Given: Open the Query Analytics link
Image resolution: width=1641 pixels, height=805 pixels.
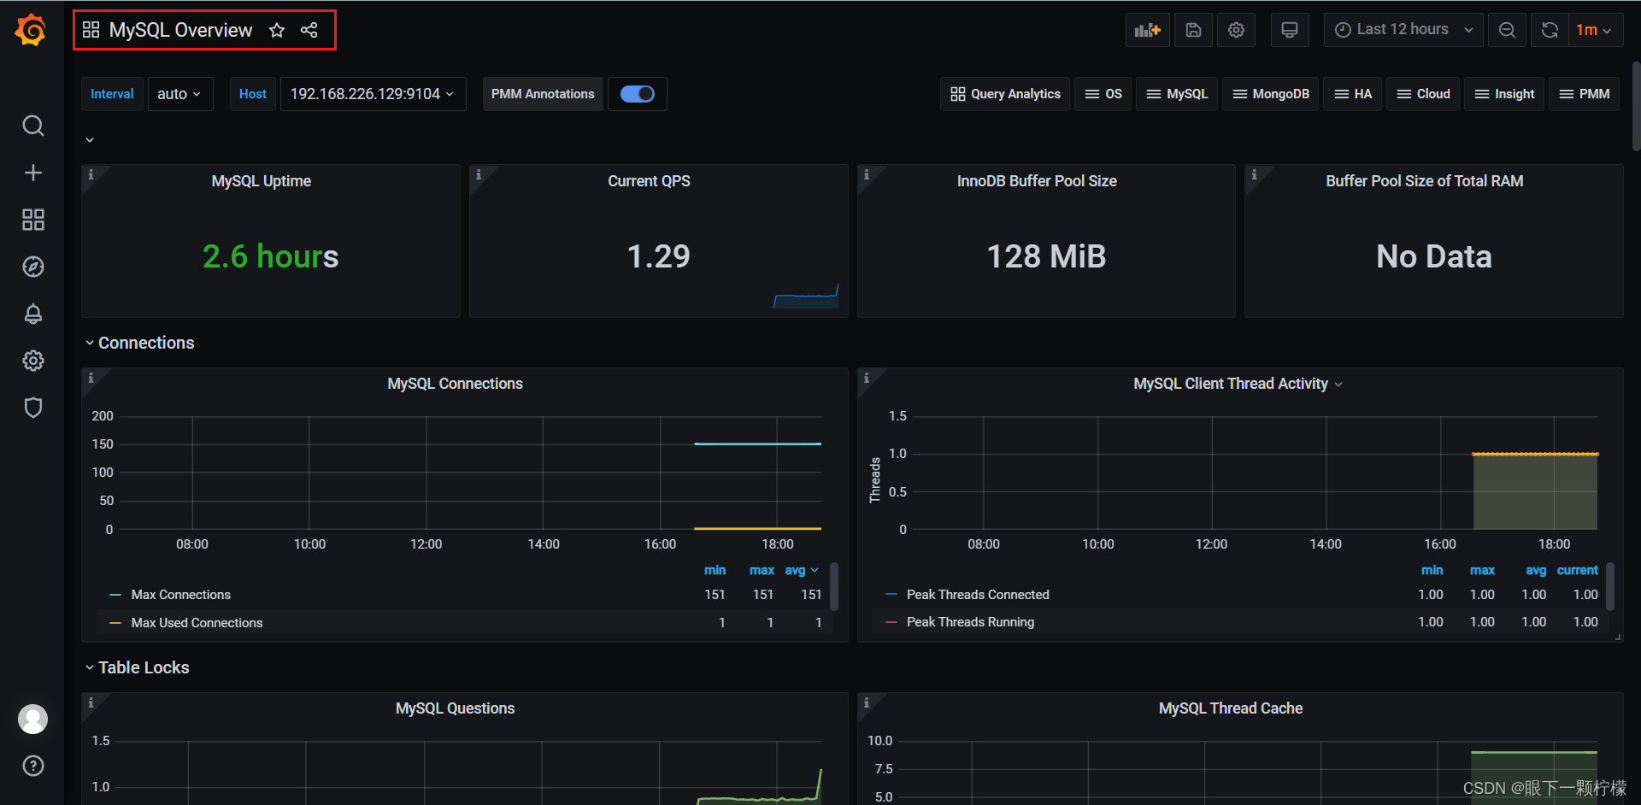Looking at the screenshot, I should click(x=1005, y=94).
